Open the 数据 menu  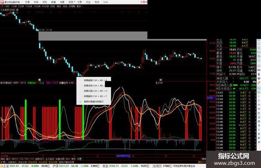pyautogui.click(x=53, y=2)
